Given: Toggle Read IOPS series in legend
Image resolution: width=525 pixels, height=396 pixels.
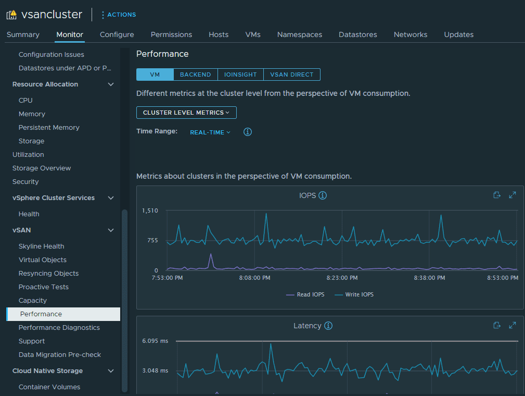Looking at the screenshot, I should pos(305,294).
